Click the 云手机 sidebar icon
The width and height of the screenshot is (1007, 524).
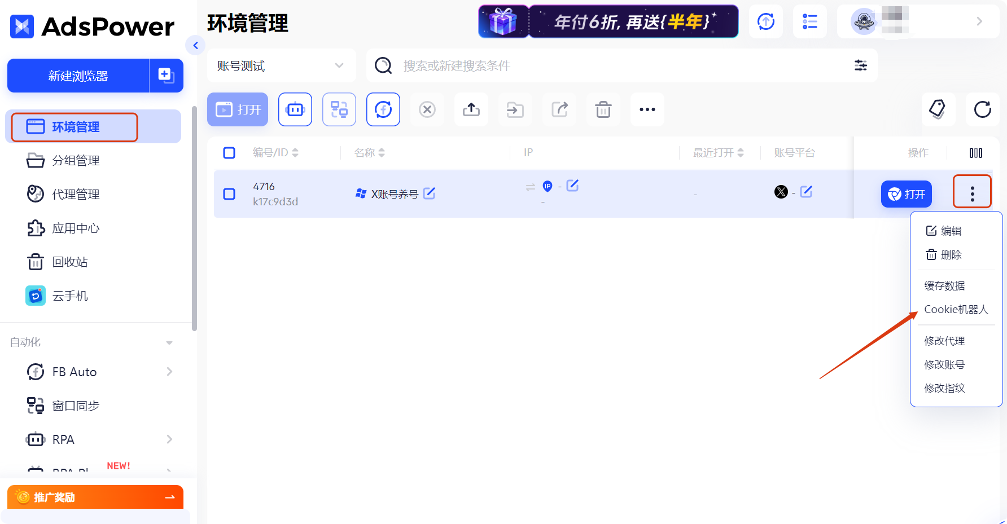pos(35,295)
